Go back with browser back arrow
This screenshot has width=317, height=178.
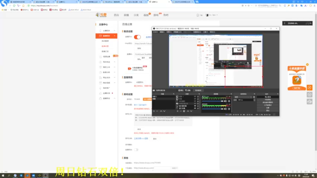[10, 6]
